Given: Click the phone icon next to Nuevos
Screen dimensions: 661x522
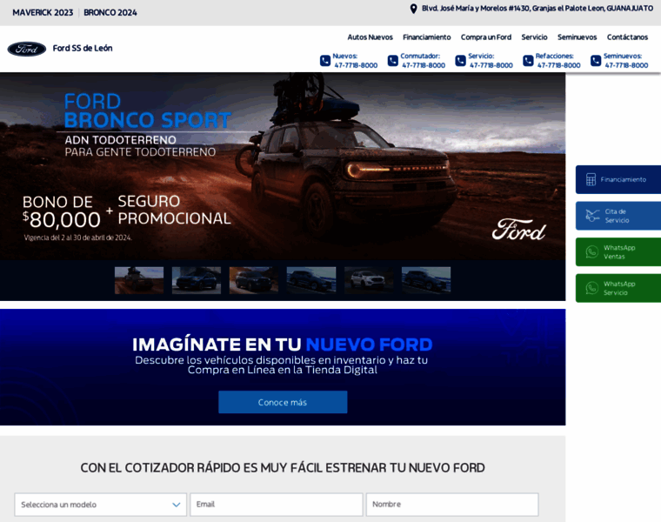Looking at the screenshot, I should pos(325,61).
